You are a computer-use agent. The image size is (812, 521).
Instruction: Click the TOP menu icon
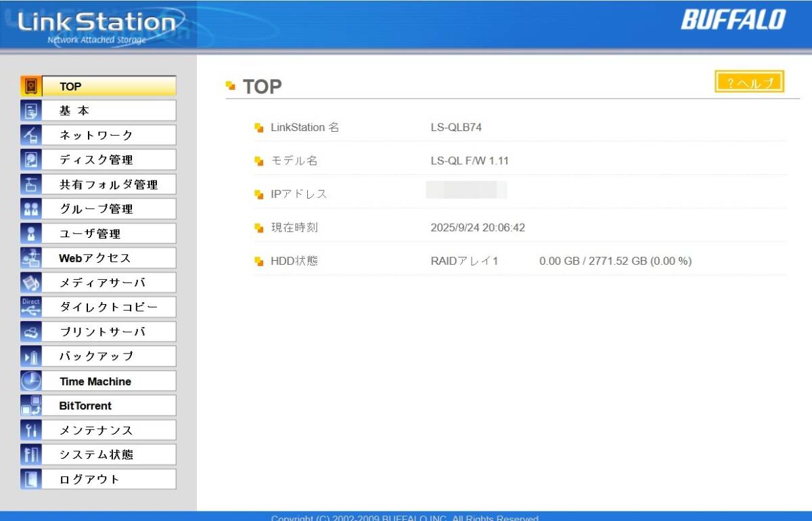tap(31, 86)
